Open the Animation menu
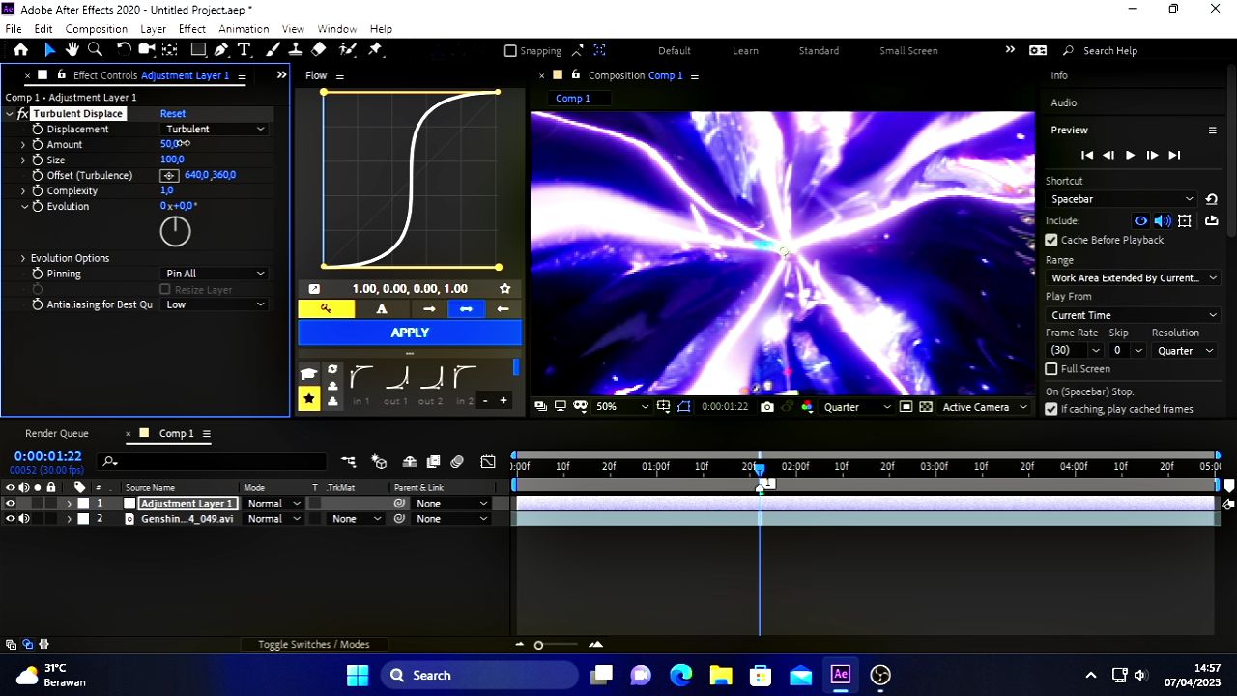The image size is (1237, 696). point(244,29)
